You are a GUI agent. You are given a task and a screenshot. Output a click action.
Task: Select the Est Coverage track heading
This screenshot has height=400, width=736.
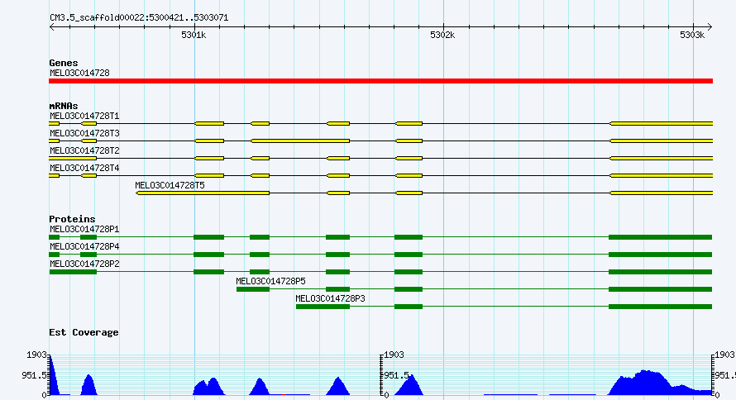click(x=84, y=332)
